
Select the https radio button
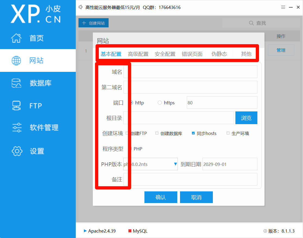coord(160,103)
